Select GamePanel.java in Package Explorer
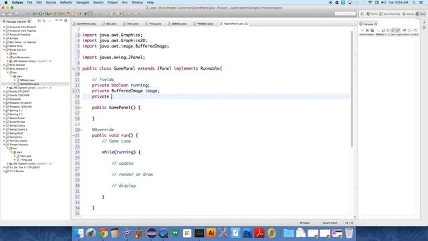Viewport: 428px width, 241px height. 29,84
